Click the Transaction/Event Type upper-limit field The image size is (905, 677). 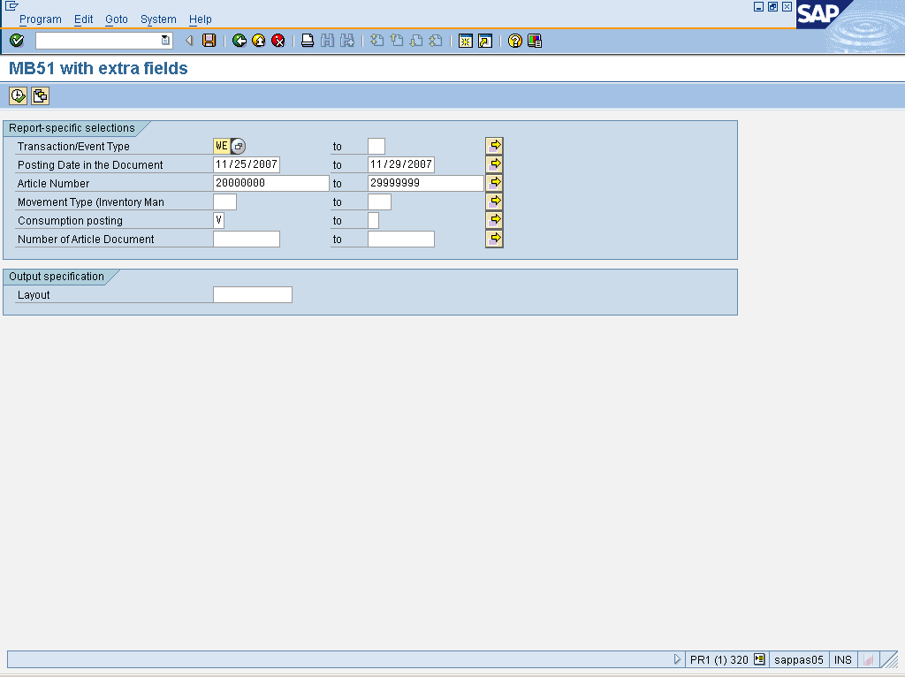[x=376, y=147]
